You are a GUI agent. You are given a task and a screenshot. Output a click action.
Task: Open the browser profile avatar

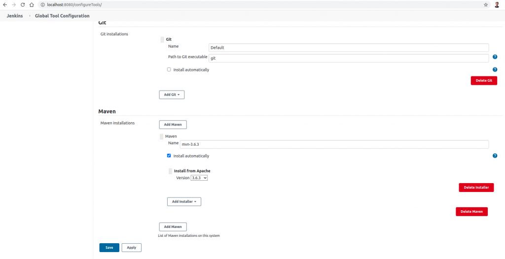pos(497,4)
